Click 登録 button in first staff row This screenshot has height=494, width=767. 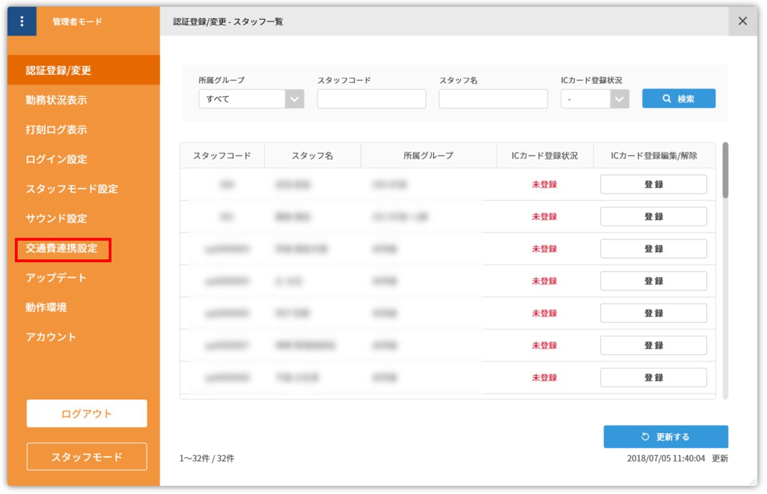653,185
